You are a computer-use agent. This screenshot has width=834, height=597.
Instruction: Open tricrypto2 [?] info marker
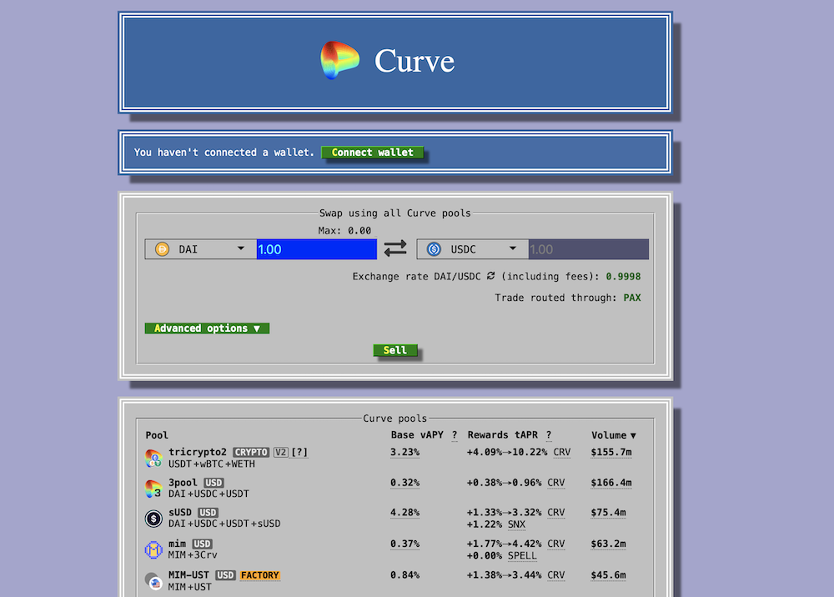299,453
